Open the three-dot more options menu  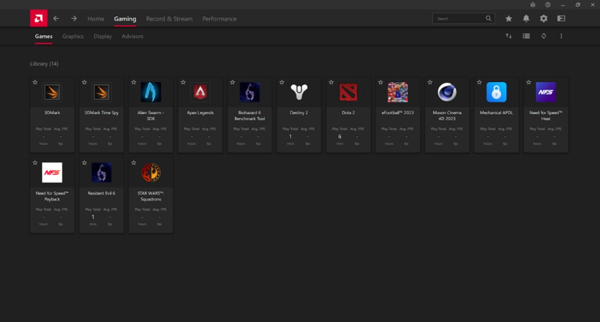point(561,36)
